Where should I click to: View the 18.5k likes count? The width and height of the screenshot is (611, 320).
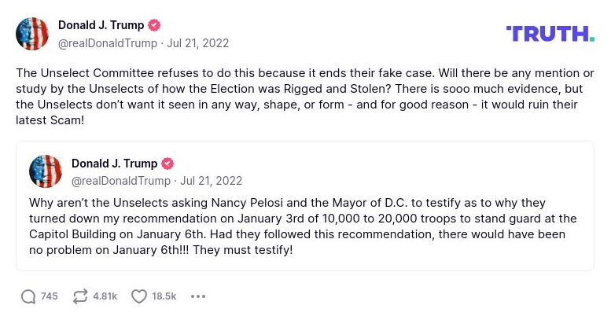164,296
